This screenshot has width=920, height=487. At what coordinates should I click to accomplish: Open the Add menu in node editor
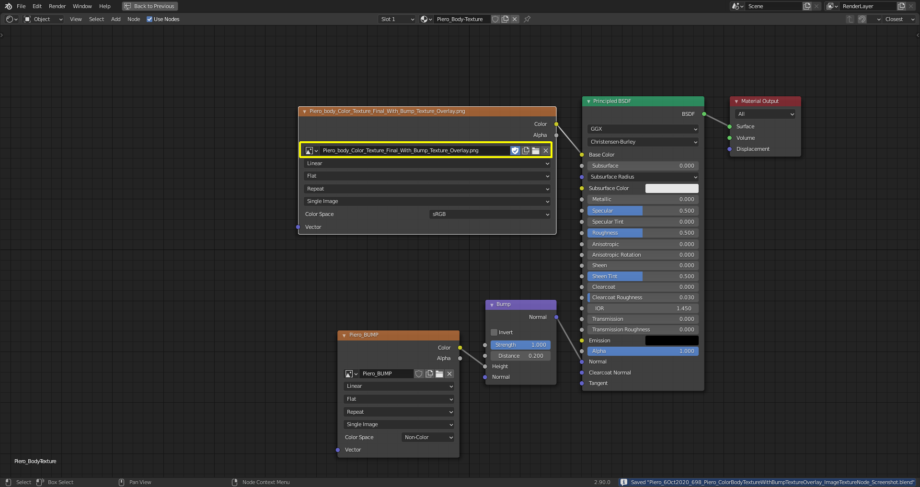click(x=116, y=19)
